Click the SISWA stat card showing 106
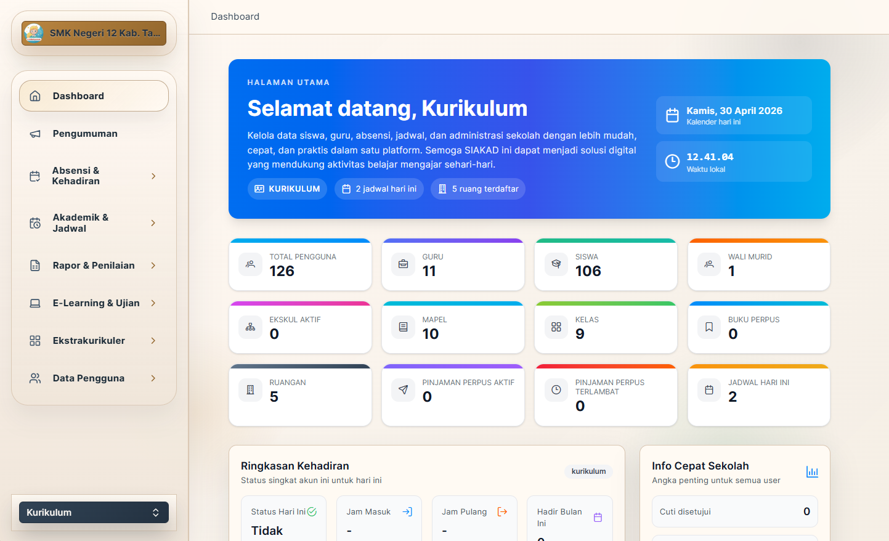 click(606, 264)
